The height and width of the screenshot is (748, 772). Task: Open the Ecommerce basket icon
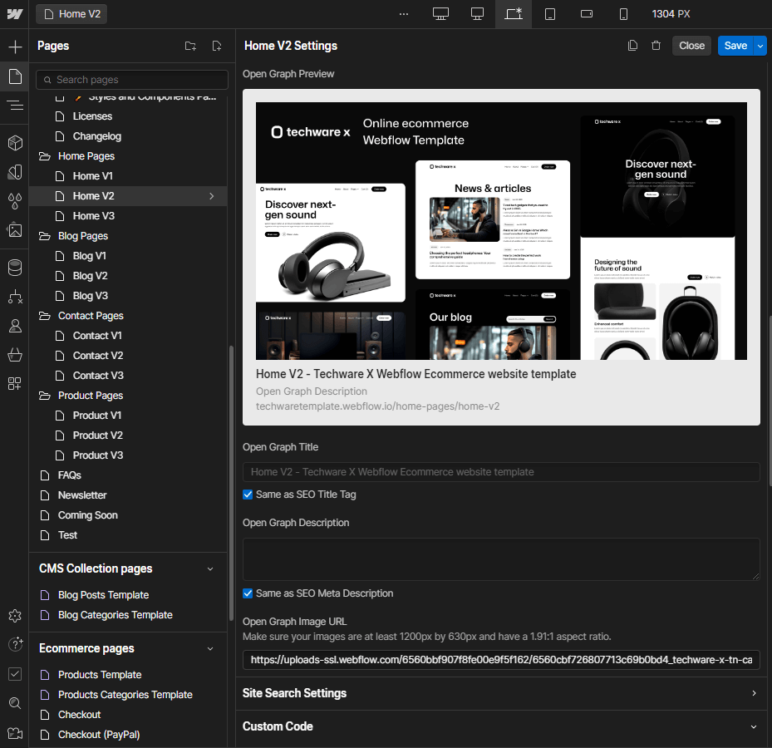pyautogui.click(x=14, y=355)
